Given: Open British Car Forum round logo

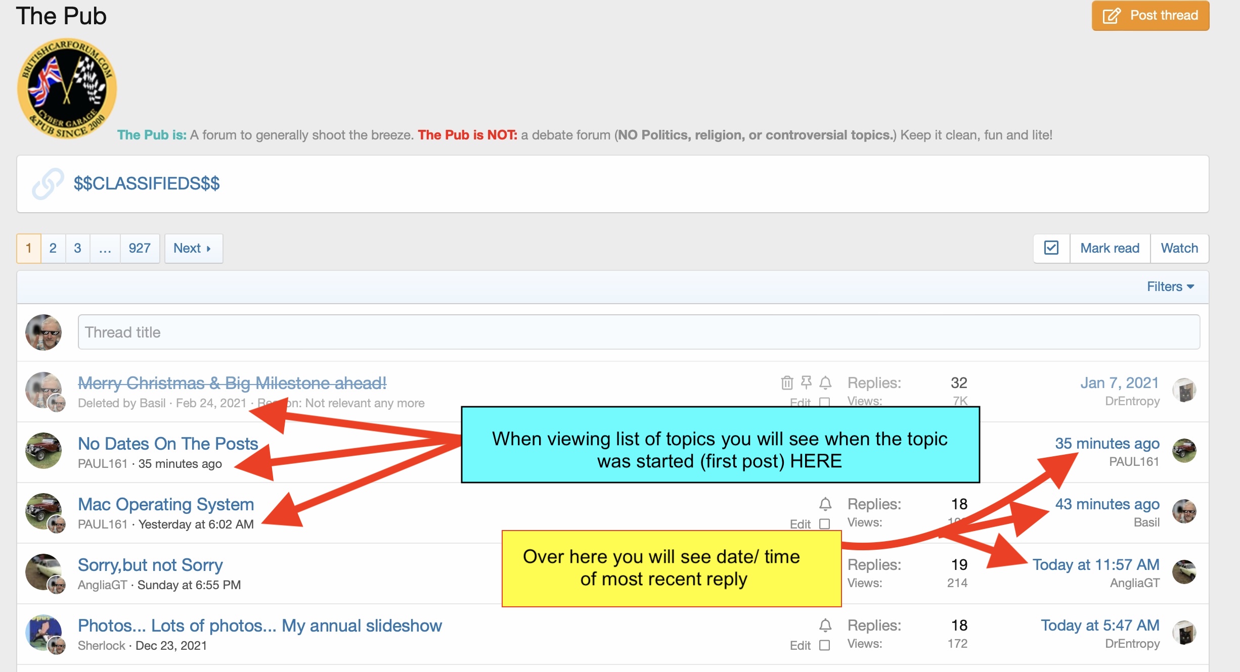Looking at the screenshot, I should click(67, 88).
